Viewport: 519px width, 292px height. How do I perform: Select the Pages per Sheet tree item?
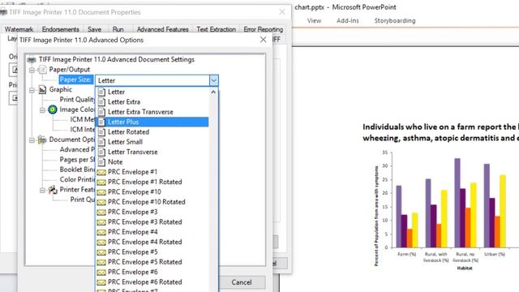coord(77,160)
